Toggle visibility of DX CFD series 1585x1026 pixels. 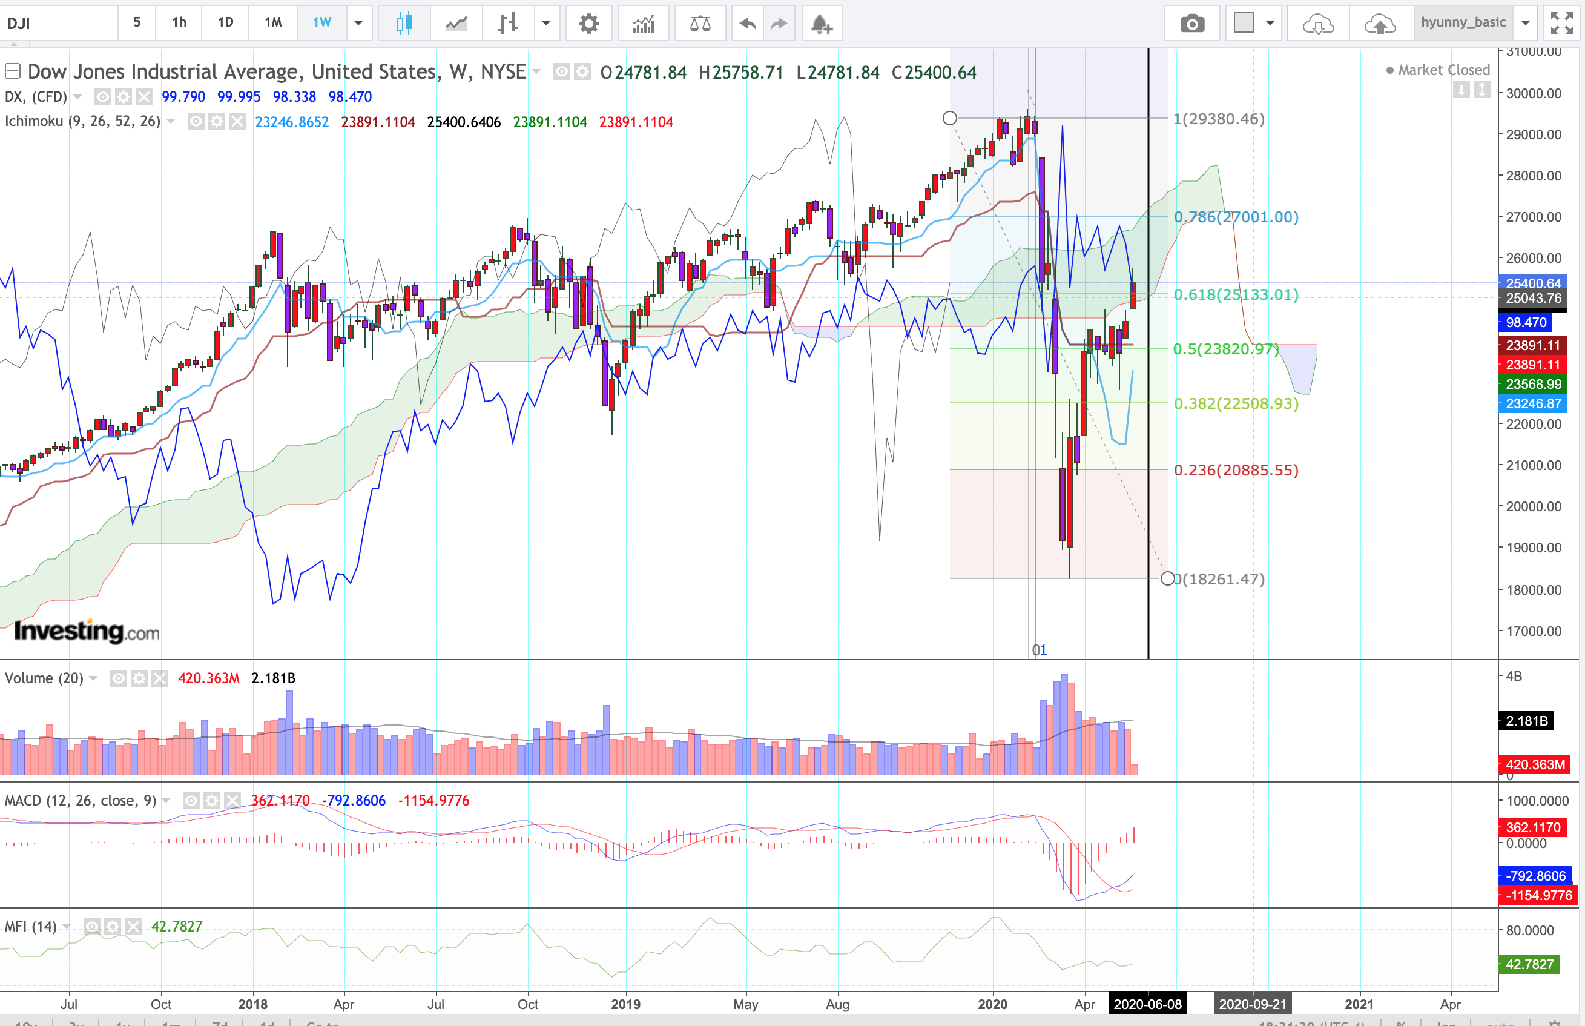coord(102,98)
